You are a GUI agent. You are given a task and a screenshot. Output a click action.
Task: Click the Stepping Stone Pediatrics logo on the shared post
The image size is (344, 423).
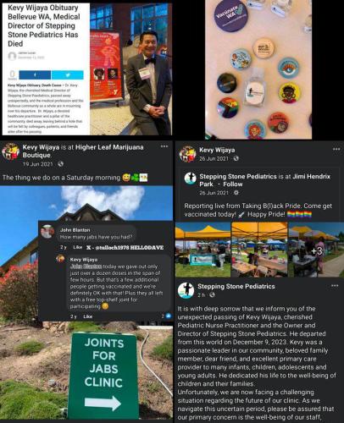coord(191,179)
